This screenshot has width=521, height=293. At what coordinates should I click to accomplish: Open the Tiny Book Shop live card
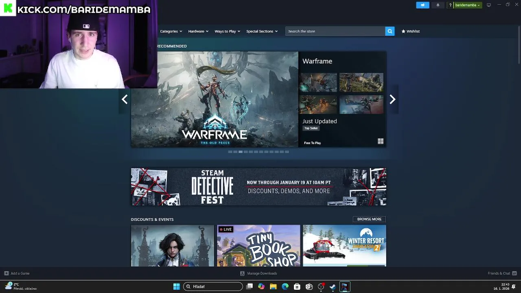pyautogui.click(x=258, y=246)
